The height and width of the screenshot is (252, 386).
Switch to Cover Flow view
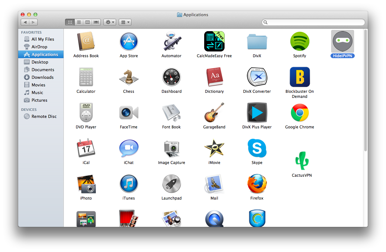(96, 22)
